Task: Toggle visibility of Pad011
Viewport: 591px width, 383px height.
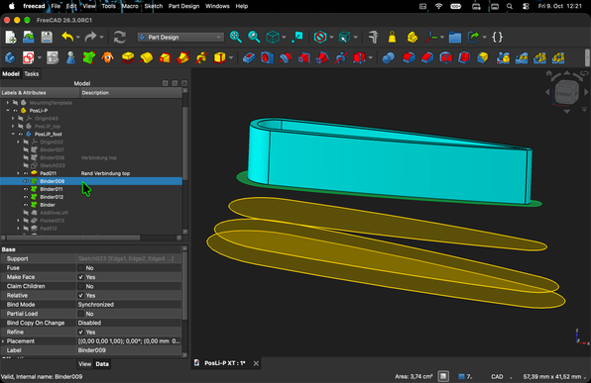Action: pos(26,173)
